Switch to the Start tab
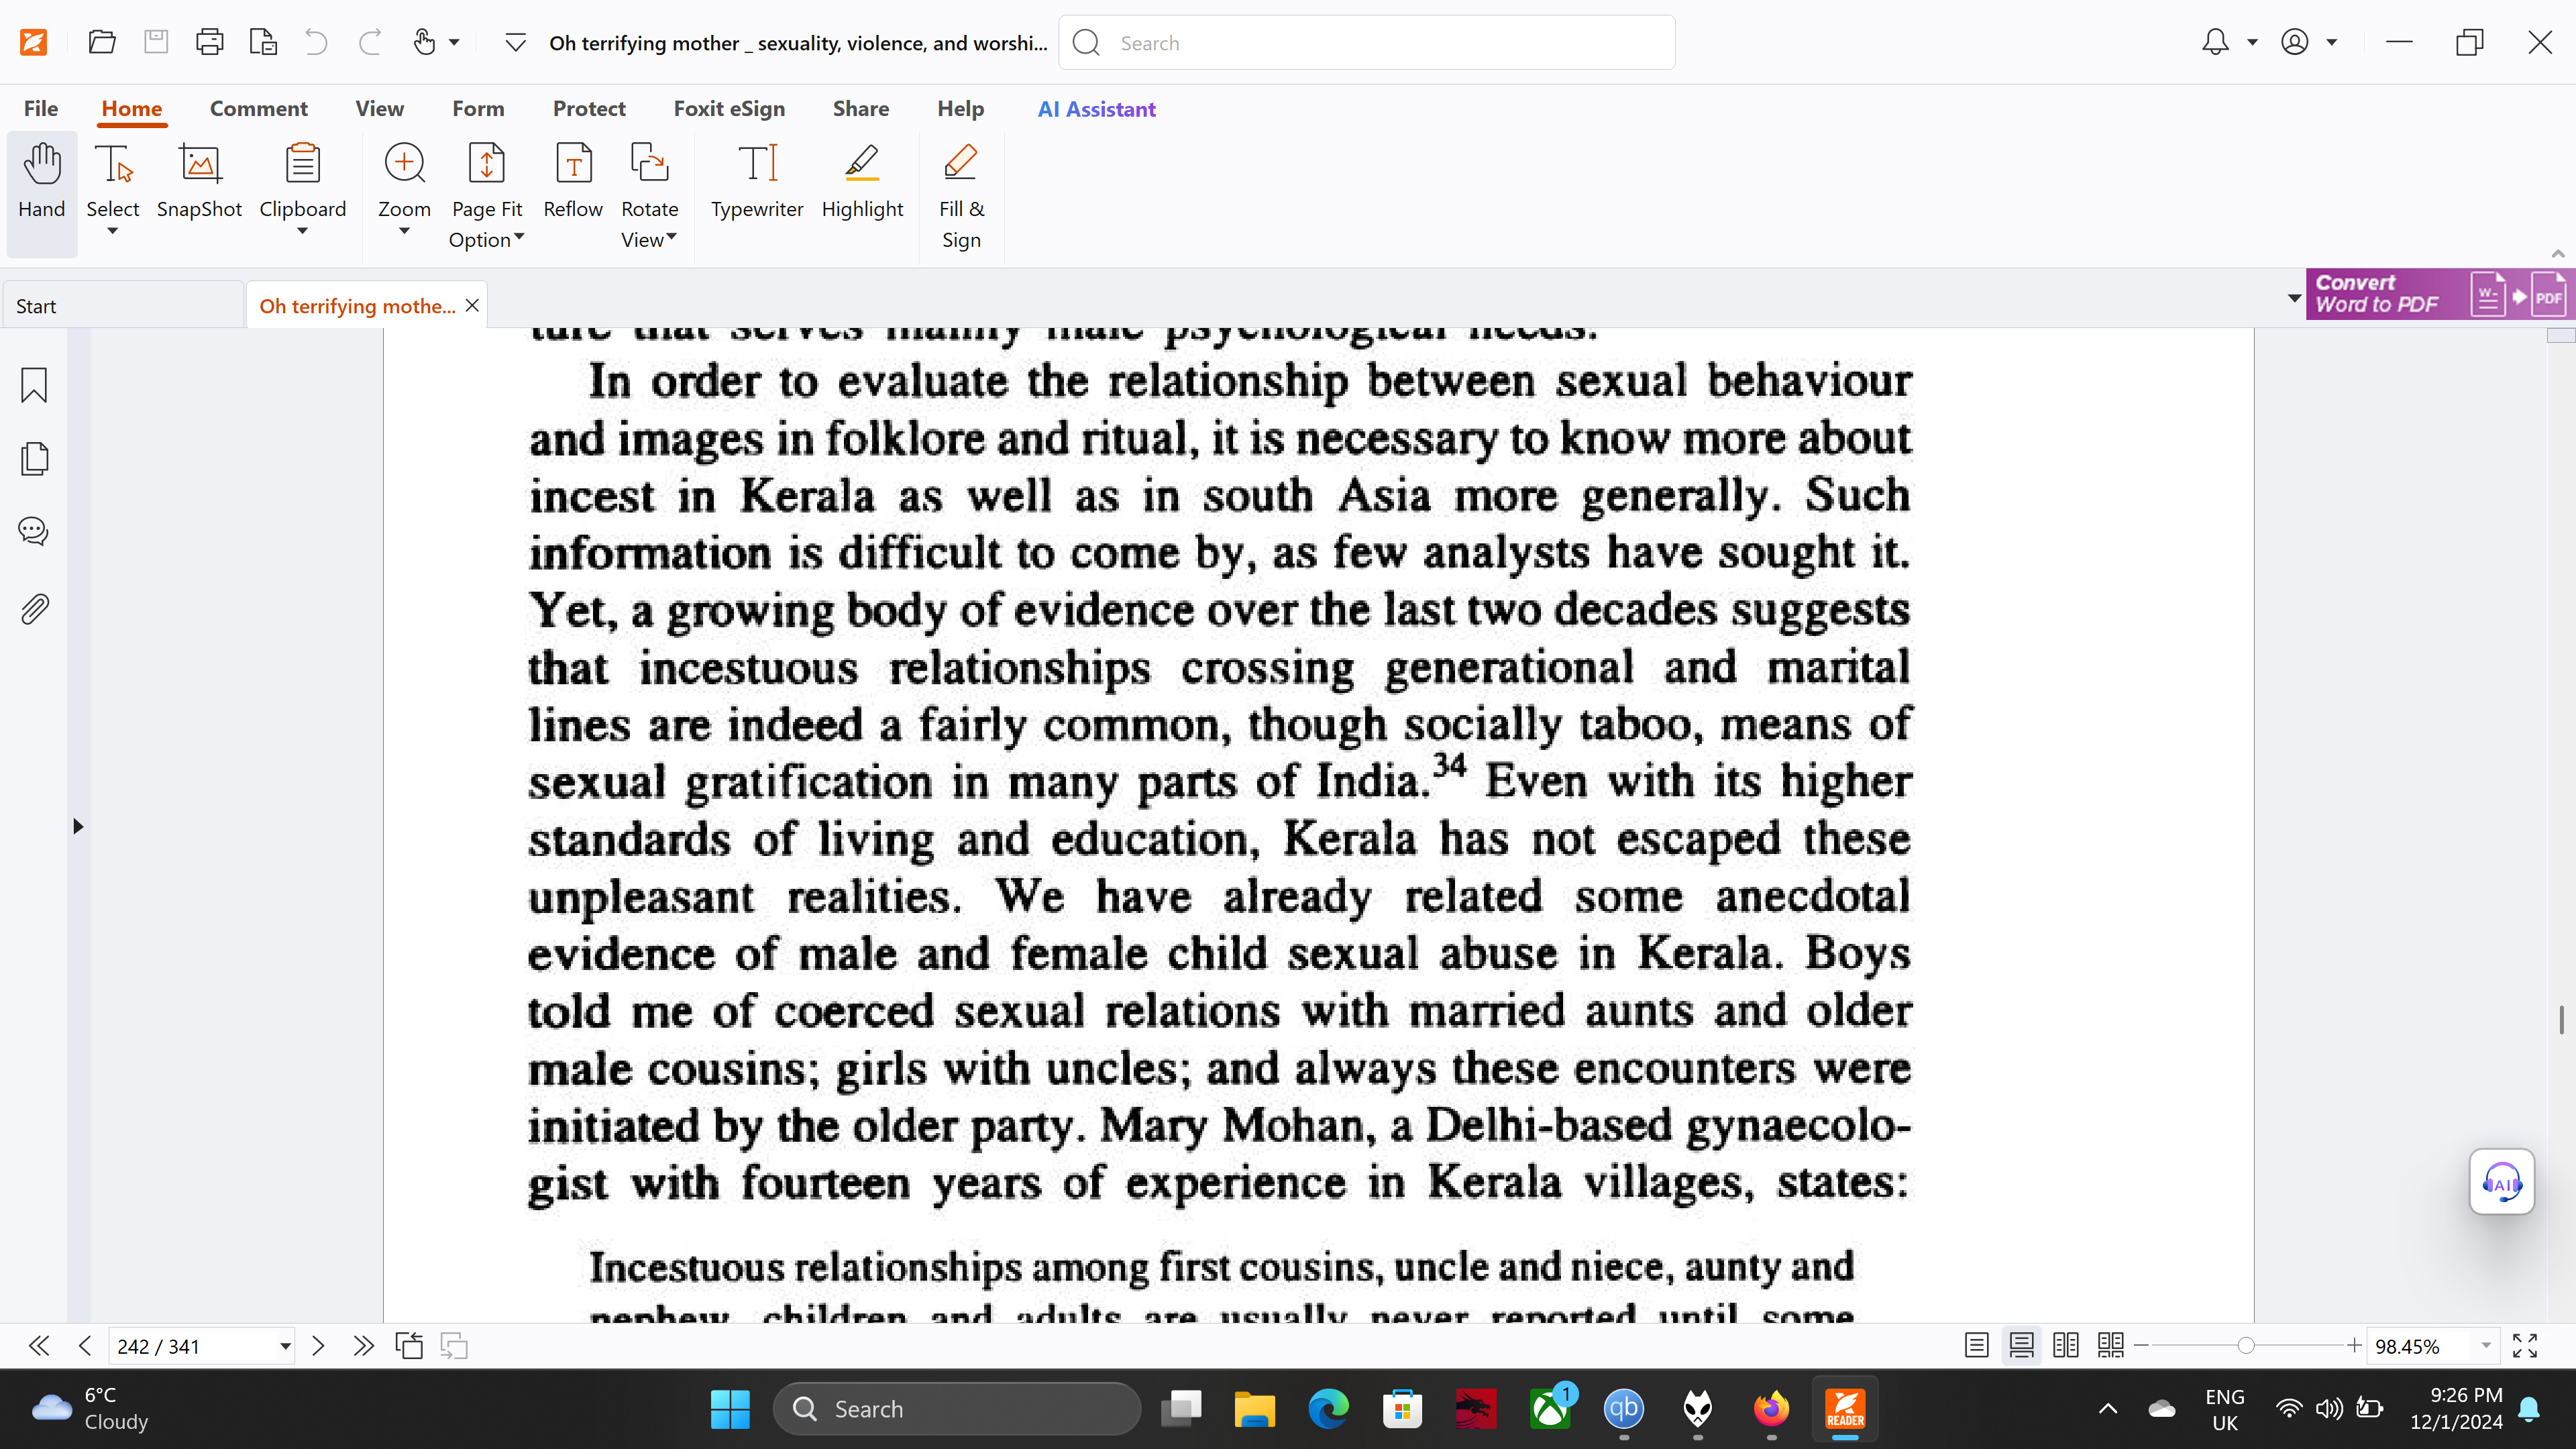Screen dimensions: 2576x1449 pyautogui.click(x=122, y=306)
